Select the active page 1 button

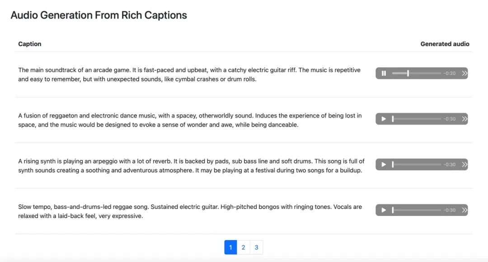pyautogui.click(x=230, y=247)
